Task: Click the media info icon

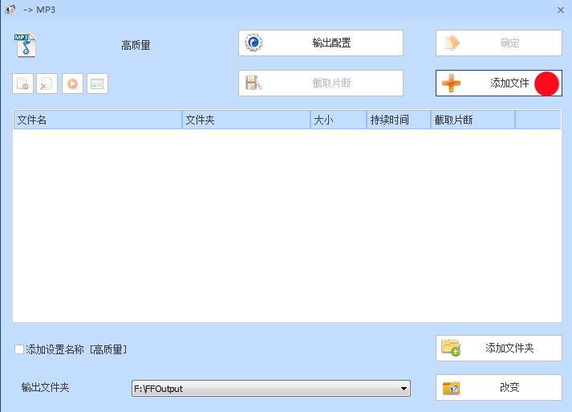Action: pos(97,84)
